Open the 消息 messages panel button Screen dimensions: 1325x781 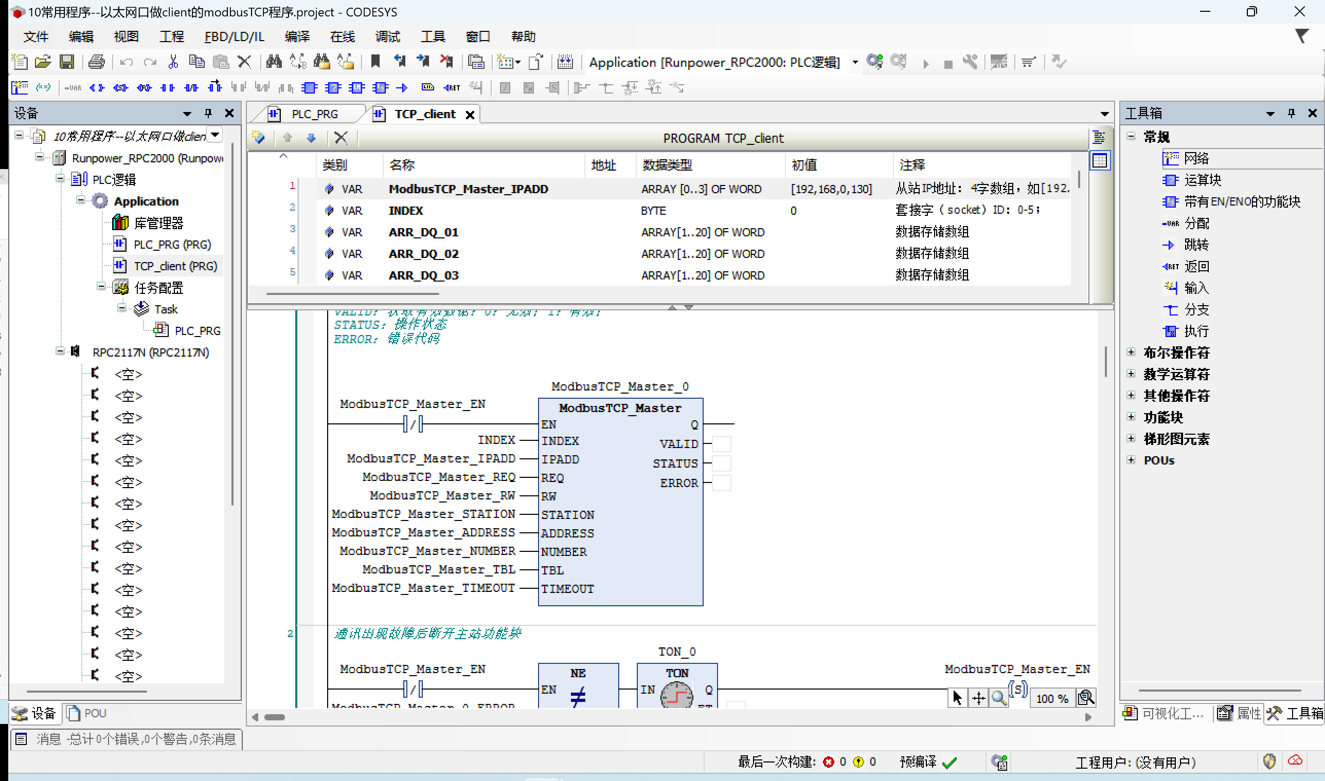point(127,739)
